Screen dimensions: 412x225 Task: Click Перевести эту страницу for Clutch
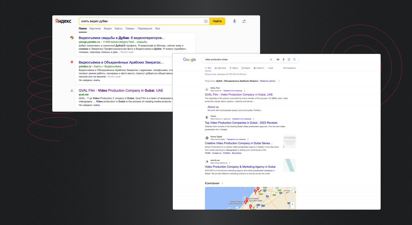coord(242,119)
